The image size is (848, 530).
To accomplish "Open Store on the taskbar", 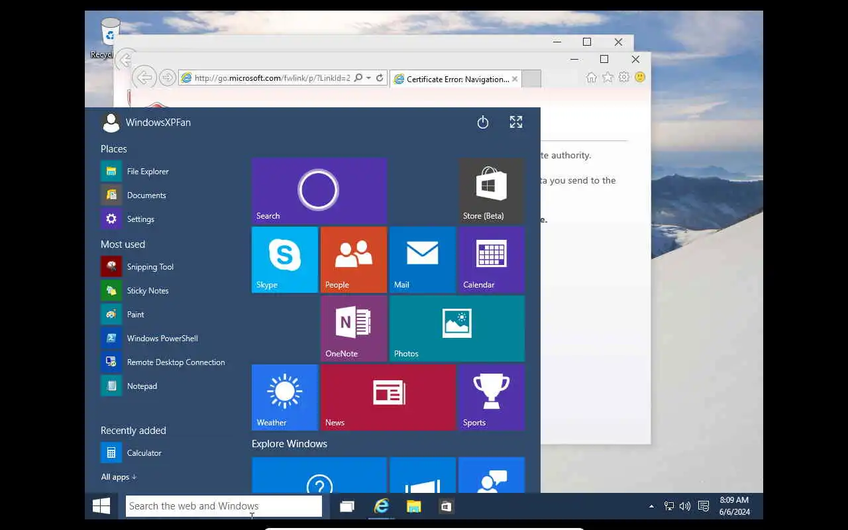I will coord(447,506).
